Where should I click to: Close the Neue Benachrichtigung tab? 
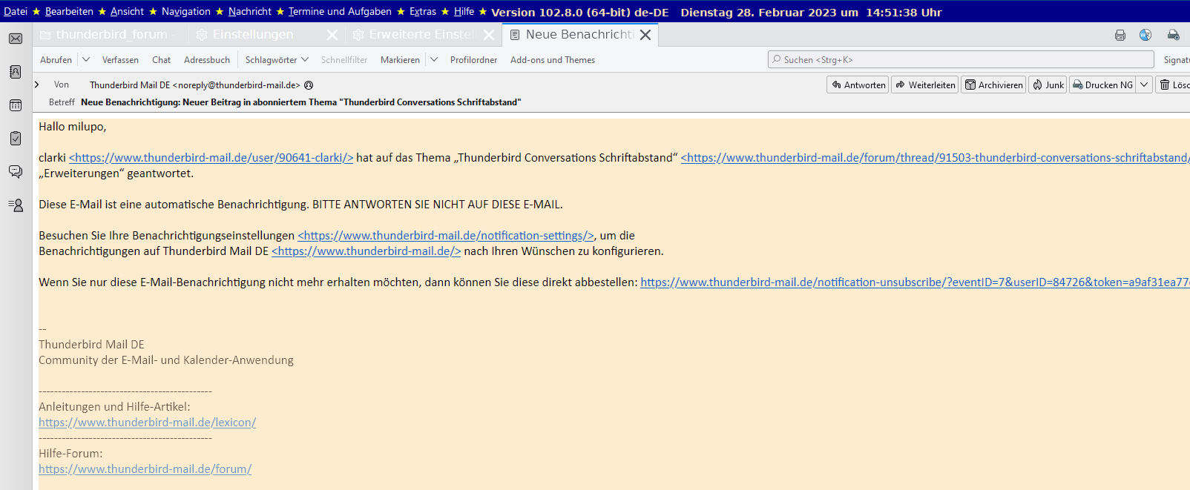pyautogui.click(x=645, y=35)
